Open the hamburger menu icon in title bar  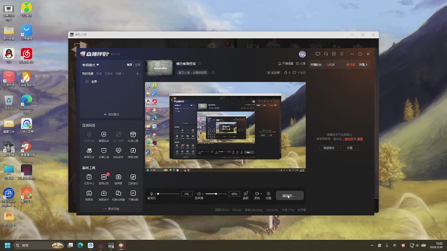(x=342, y=54)
